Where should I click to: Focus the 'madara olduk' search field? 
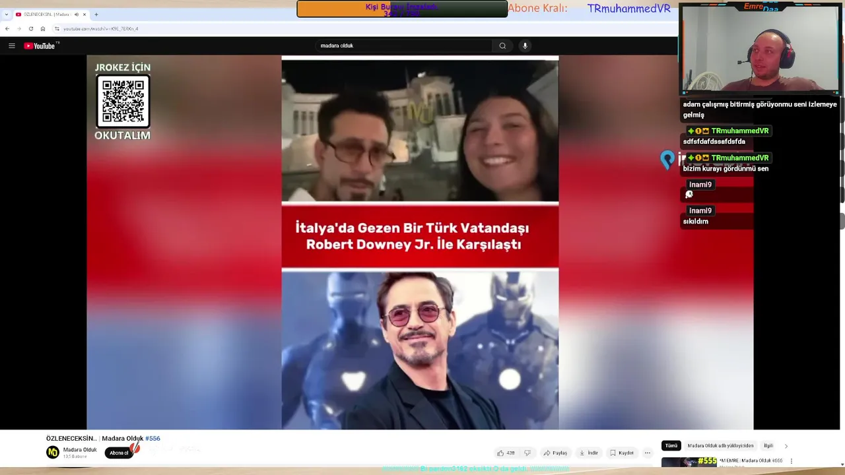click(404, 46)
